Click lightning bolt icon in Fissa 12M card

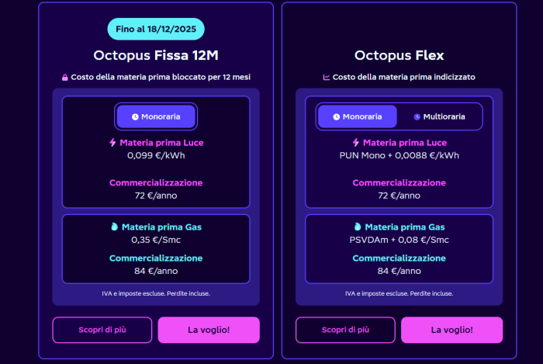(112, 143)
